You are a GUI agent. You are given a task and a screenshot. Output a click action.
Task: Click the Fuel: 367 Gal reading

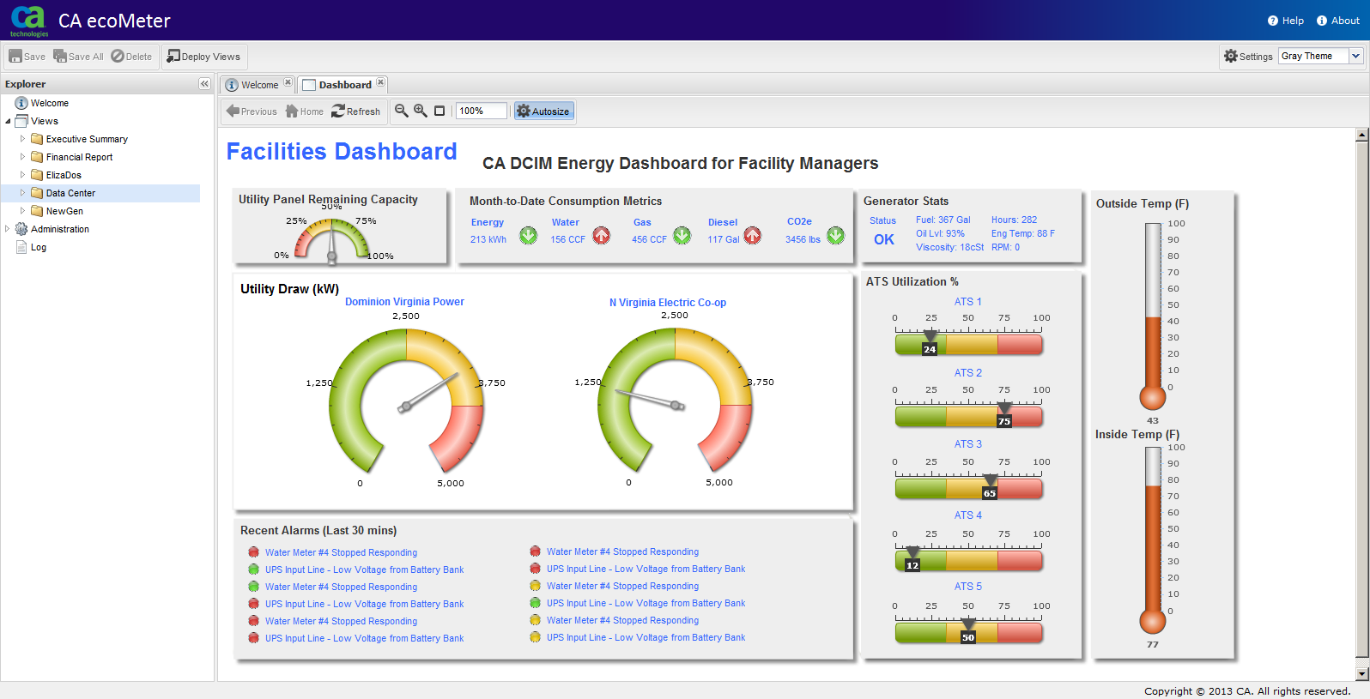[x=943, y=220]
